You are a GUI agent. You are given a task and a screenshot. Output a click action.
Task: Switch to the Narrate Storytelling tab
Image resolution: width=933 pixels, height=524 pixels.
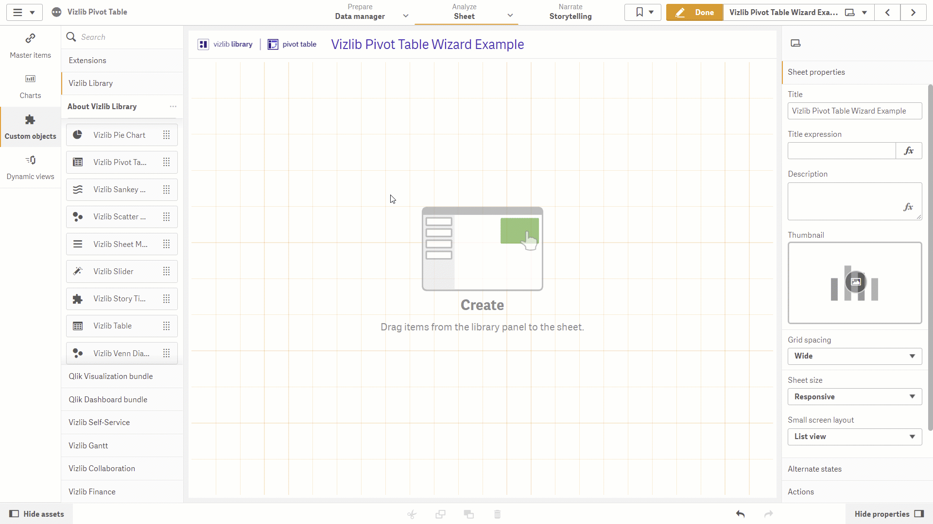click(570, 12)
